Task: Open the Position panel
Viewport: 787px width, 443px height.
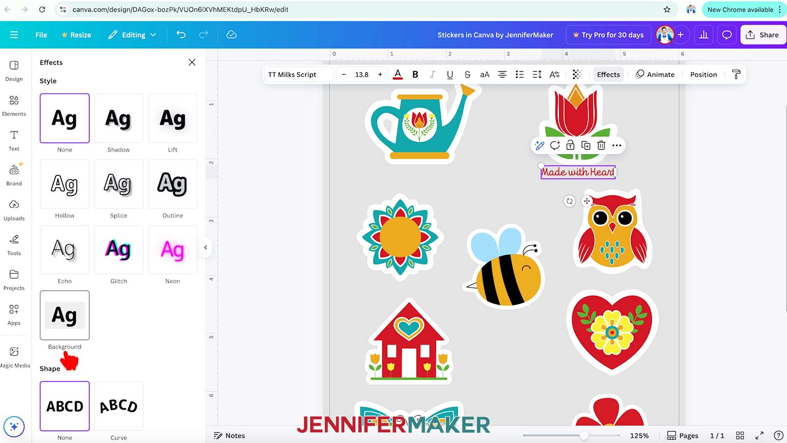Action: tap(704, 74)
